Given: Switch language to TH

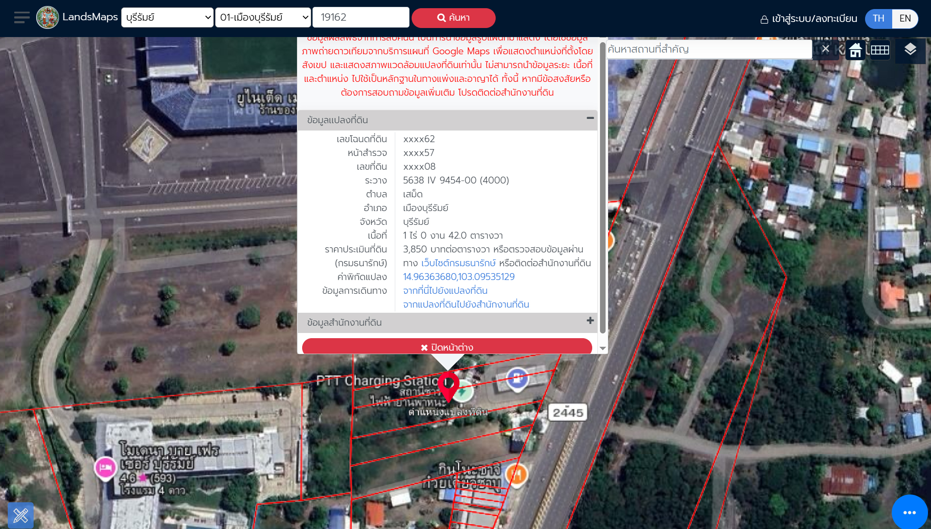Looking at the screenshot, I should click(878, 19).
